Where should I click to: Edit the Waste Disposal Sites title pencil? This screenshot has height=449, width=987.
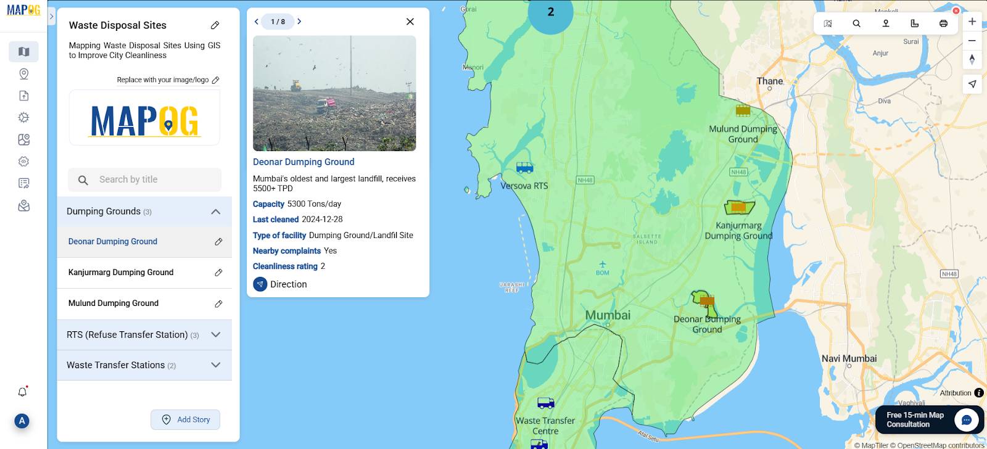215,25
